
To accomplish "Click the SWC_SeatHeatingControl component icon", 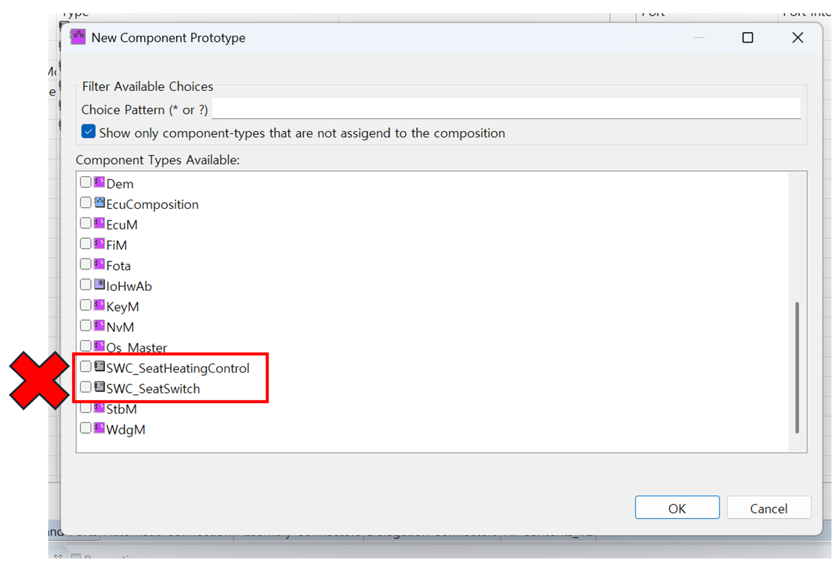I will pyautogui.click(x=99, y=367).
